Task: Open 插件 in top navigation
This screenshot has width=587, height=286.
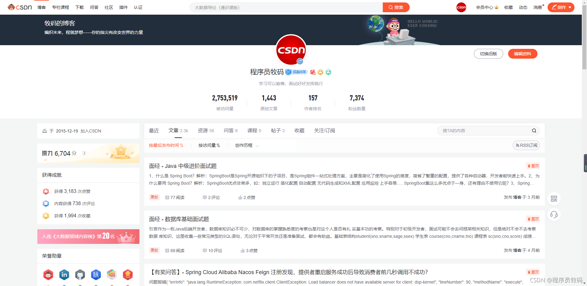Action: coord(124,7)
